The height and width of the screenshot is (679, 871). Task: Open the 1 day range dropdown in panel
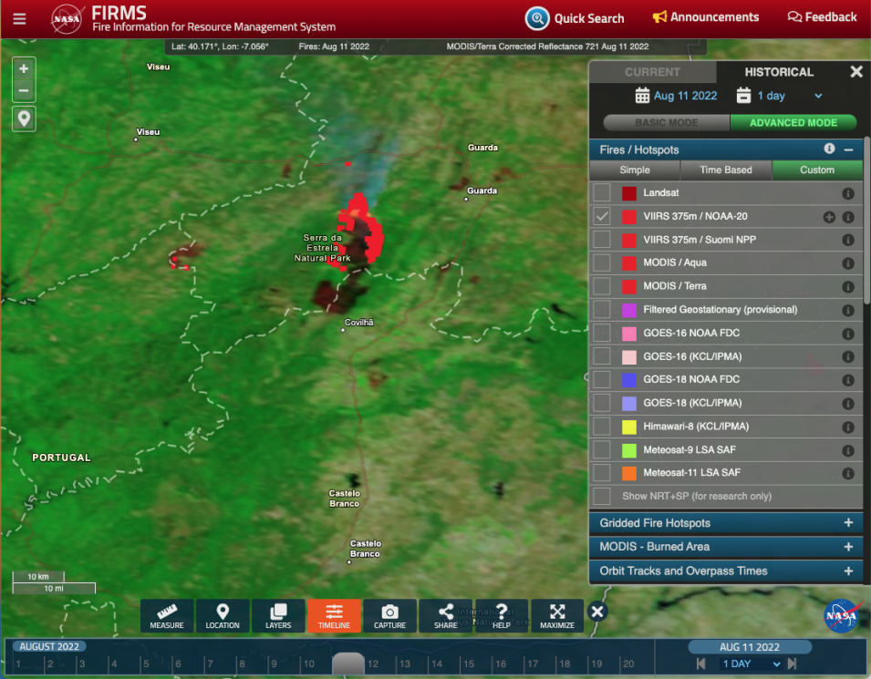789,96
